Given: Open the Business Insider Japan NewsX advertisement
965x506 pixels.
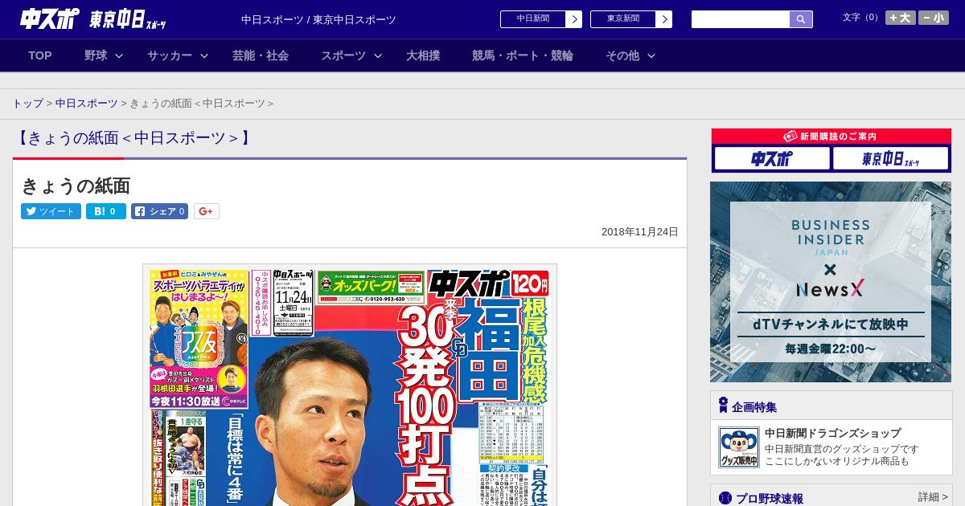Looking at the screenshot, I should tap(831, 282).
